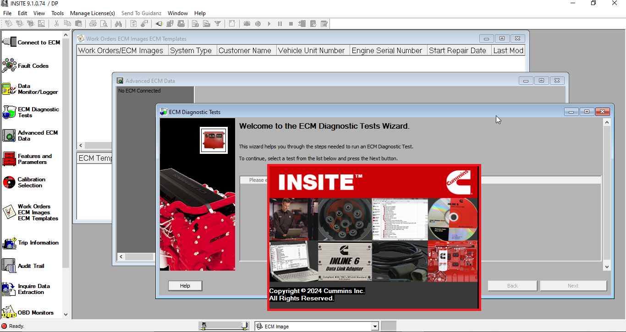Click the scissors Cut toolbar icon

(x=56, y=24)
